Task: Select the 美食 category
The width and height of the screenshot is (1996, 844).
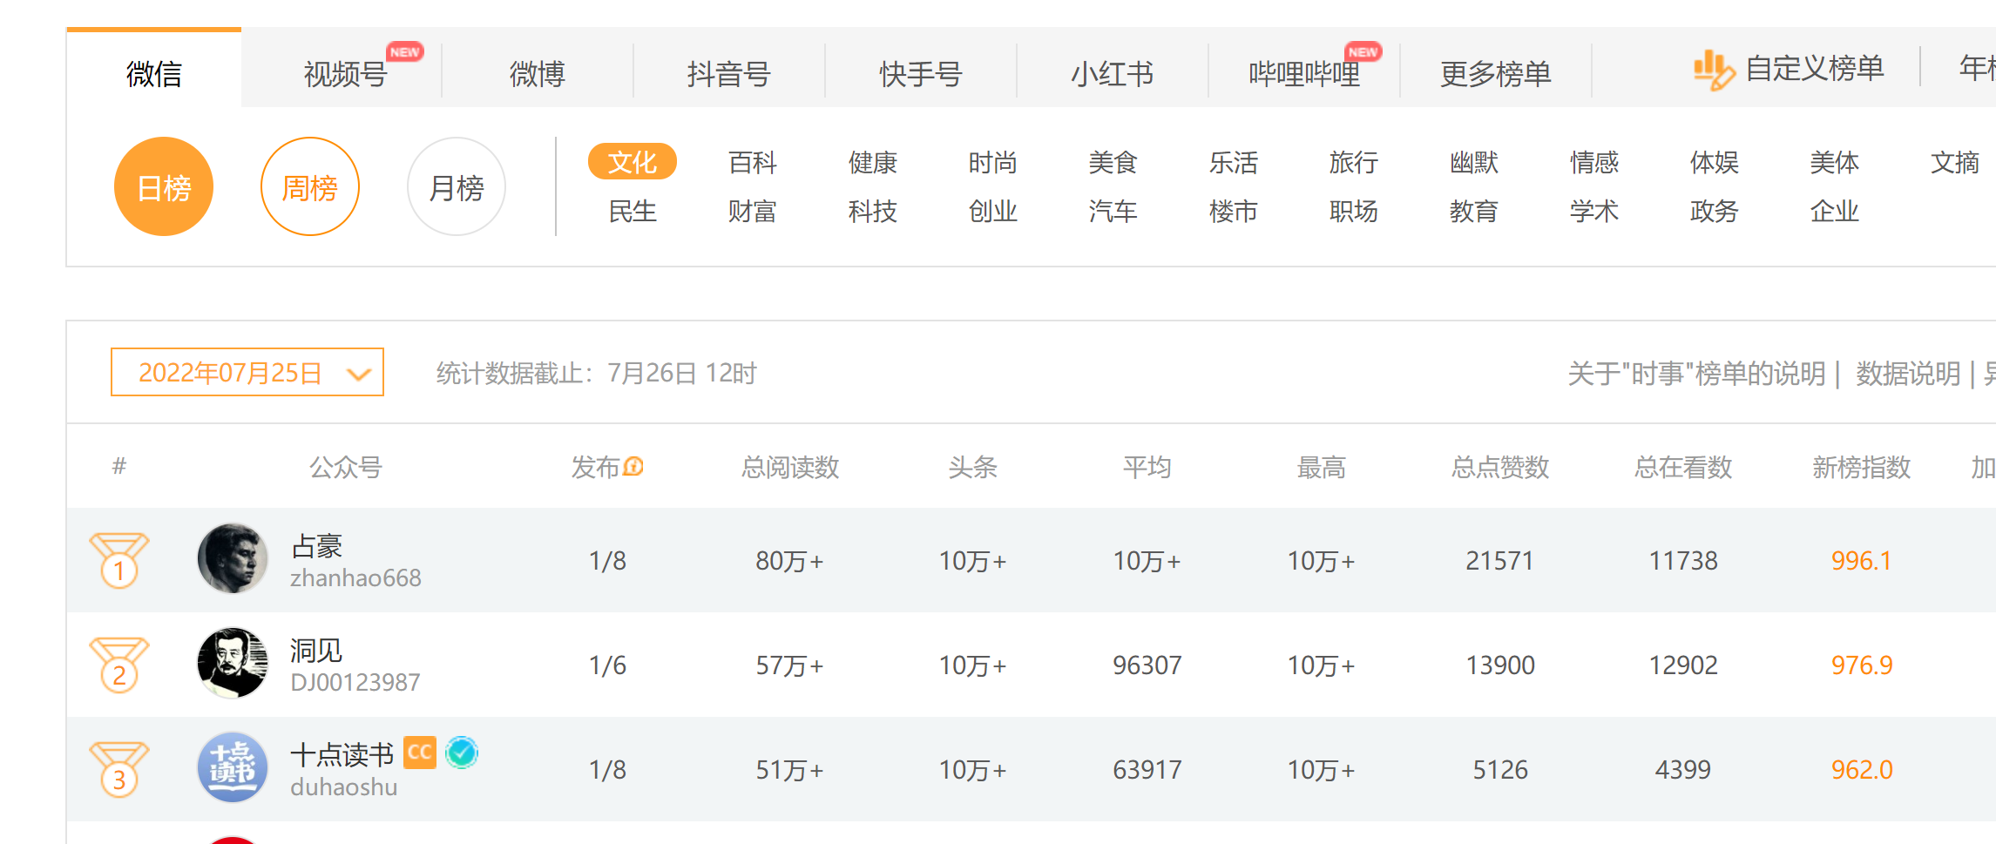Action: tap(1113, 162)
